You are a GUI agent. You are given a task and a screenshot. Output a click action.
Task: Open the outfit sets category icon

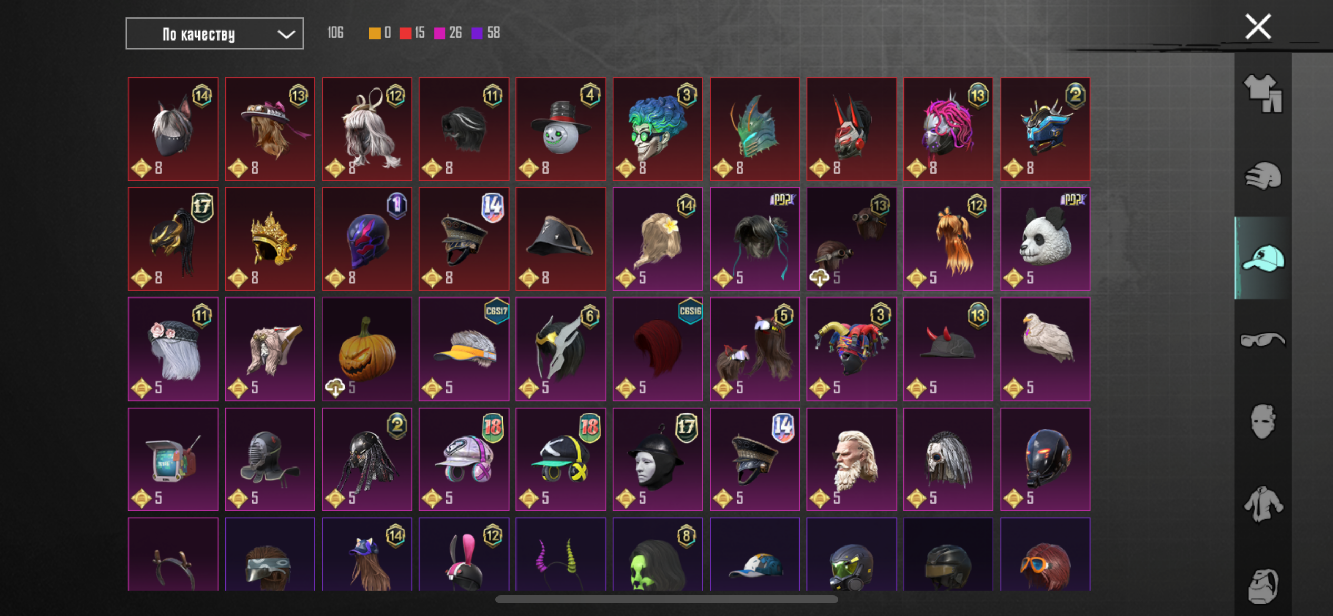[1262, 94]
